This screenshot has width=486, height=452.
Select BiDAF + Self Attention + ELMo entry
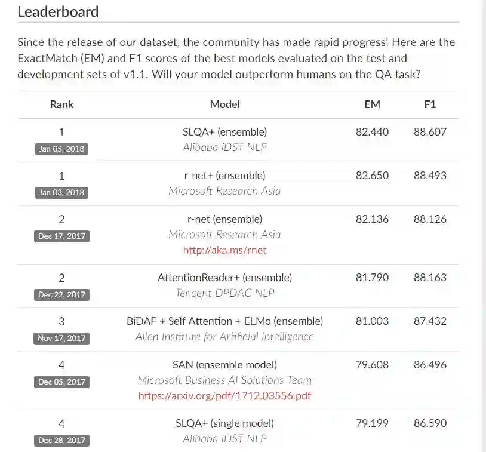click(x=224, y=321)
